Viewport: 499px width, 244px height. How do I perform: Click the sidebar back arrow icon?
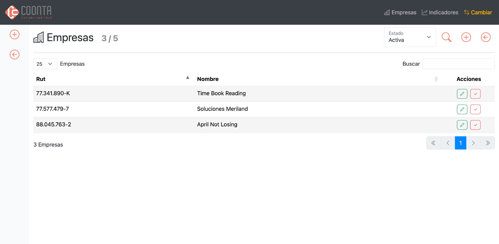click(15, 54)
